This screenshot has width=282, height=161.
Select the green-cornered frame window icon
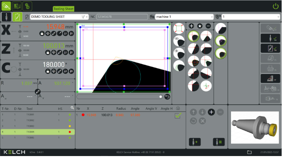point(179,28)
